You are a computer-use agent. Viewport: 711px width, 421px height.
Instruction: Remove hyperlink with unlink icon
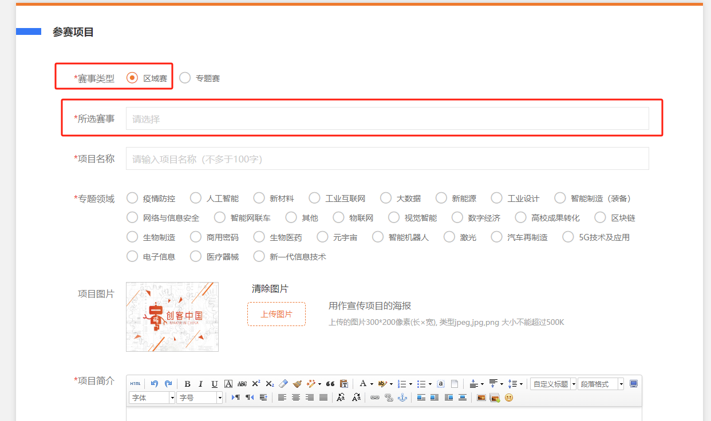coord(389,398)
